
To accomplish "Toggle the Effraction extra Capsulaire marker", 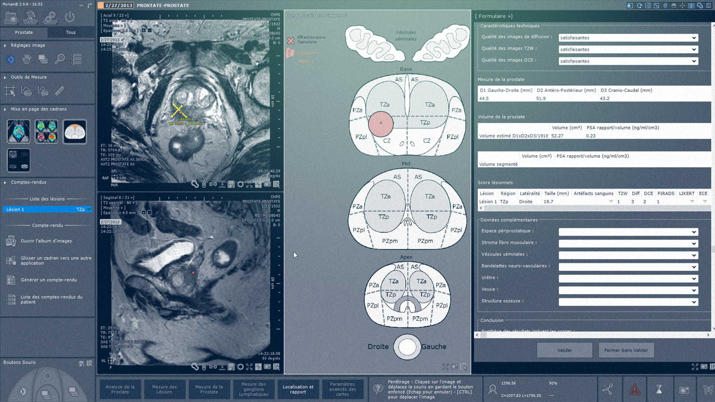I will [291, 39].
